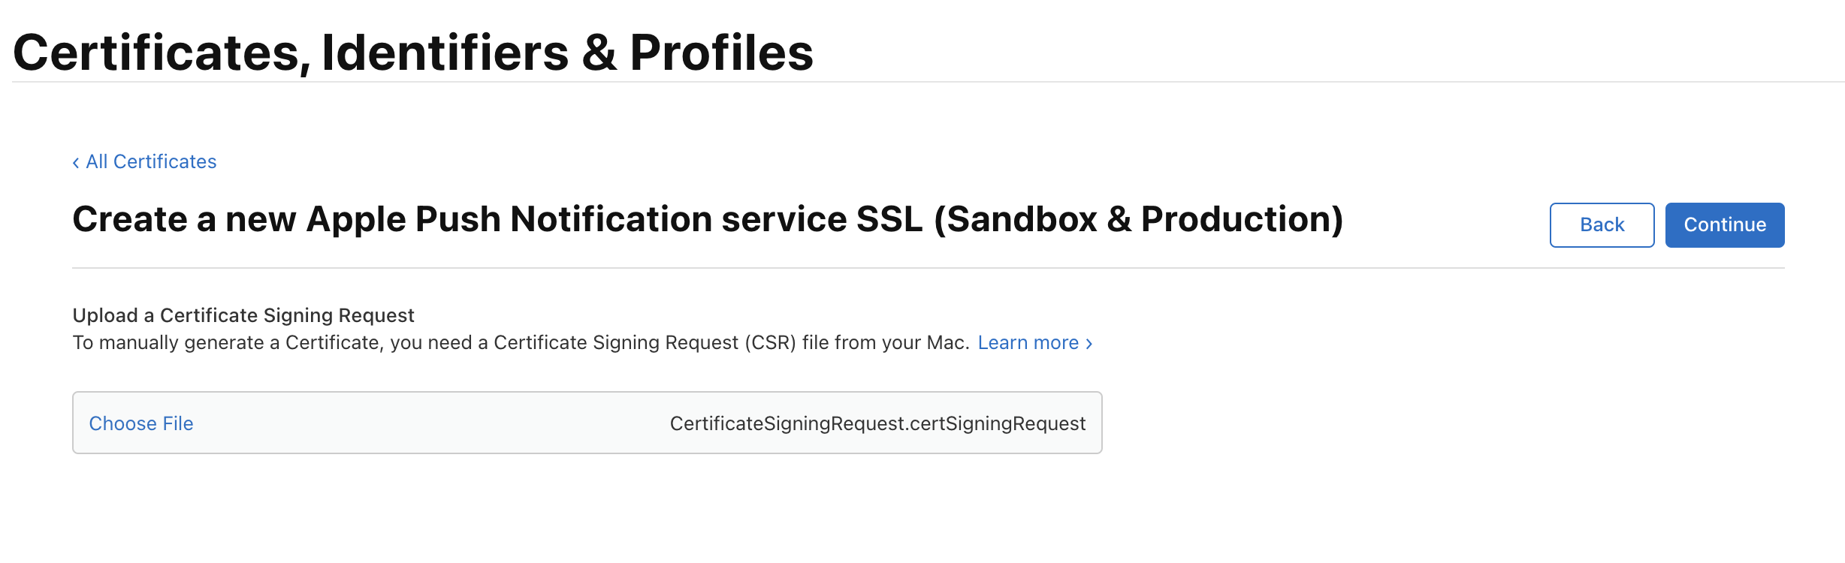Click the CertificateSigningRequest.certSigningRequest file name
Image resolution: width=1845 pixels, height=563 pixels.
[x=877, y=423]
